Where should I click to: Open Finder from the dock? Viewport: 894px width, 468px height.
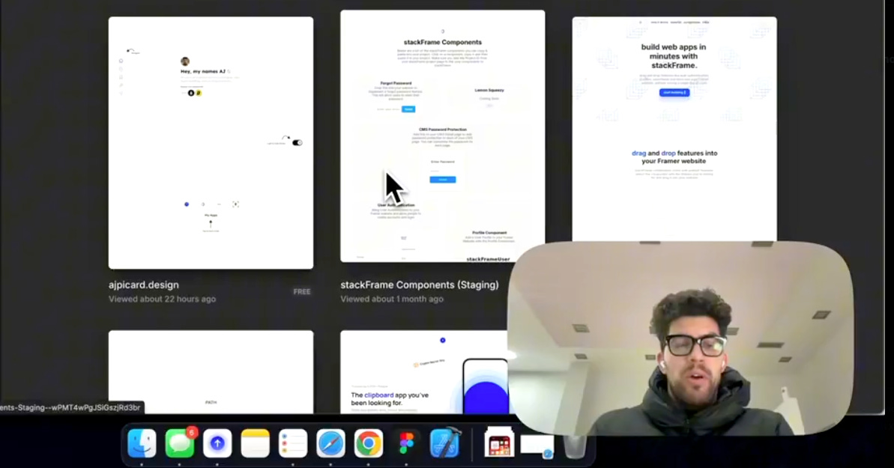[142, 443]
